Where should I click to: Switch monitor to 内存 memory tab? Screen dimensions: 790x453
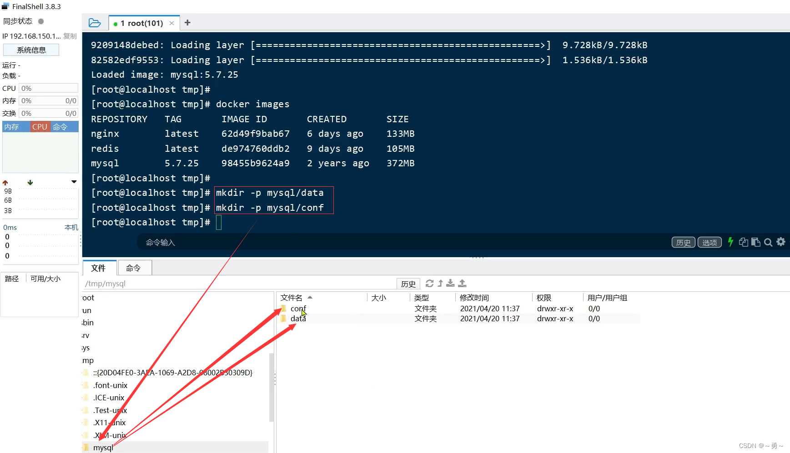[x=16, y=127]
